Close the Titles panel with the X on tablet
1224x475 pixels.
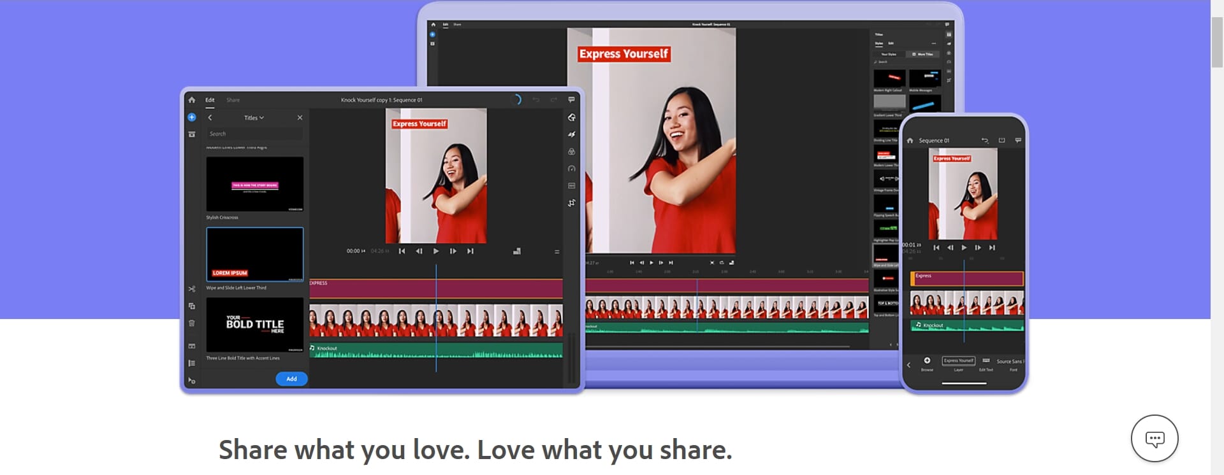tap(300, 118)
